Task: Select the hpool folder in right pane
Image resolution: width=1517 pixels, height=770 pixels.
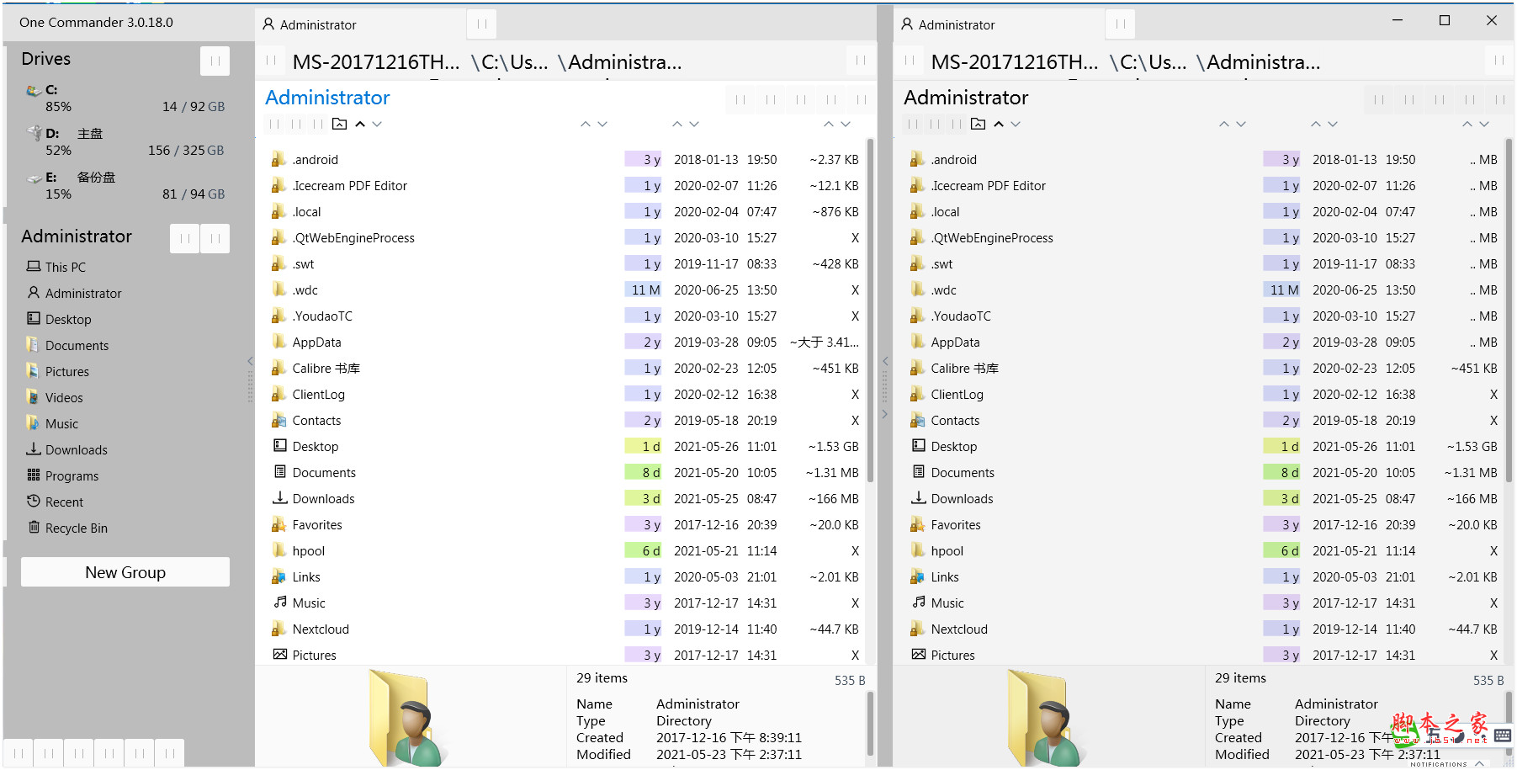Action: point(947,551)
